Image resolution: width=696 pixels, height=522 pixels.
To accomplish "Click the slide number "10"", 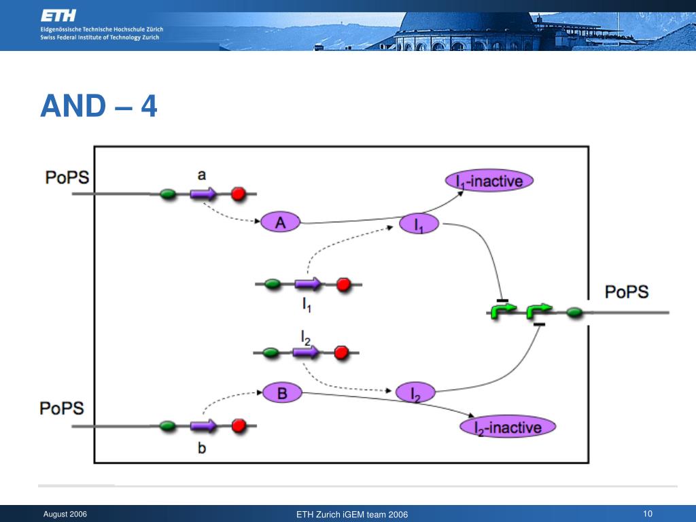I will point(648,514).
